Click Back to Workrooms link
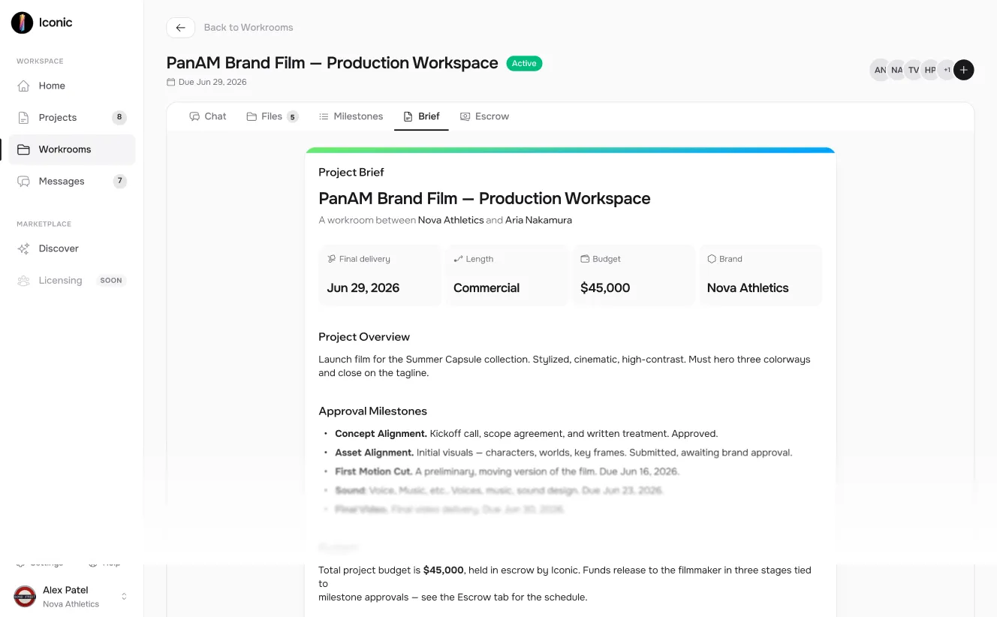 (x=248, y=28)
